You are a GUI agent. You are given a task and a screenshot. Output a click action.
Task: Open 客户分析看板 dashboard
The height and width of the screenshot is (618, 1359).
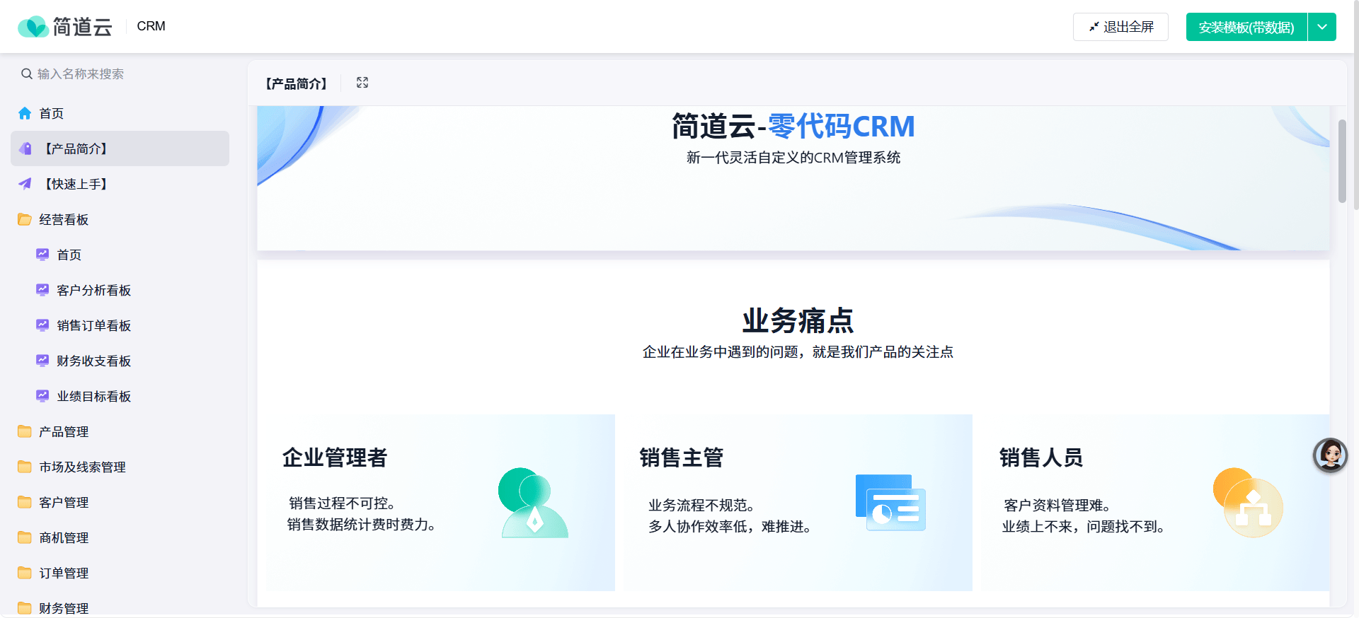pyautogui.click(x=120, y=290)
